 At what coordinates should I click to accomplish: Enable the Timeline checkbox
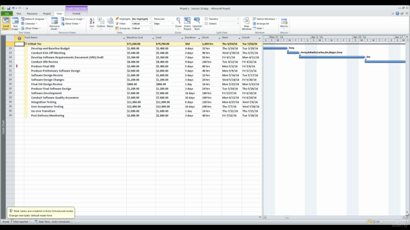[x=206, y=19]
